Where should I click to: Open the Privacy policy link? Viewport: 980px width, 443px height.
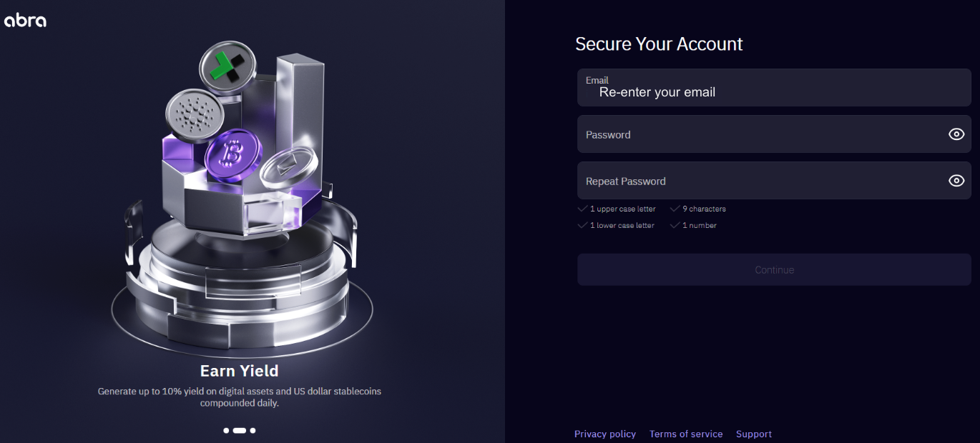[x=605, y=434]
